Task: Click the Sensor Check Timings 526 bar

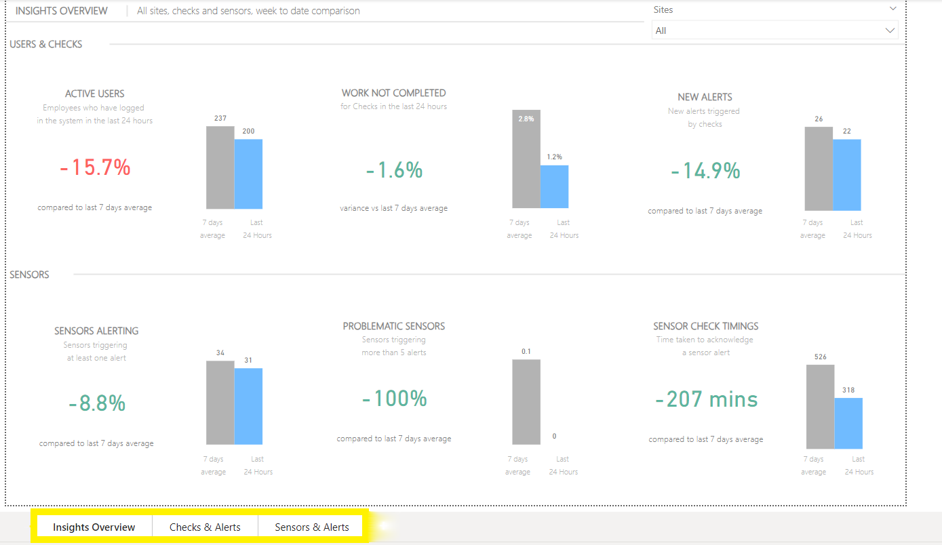Action: (820, 407)
